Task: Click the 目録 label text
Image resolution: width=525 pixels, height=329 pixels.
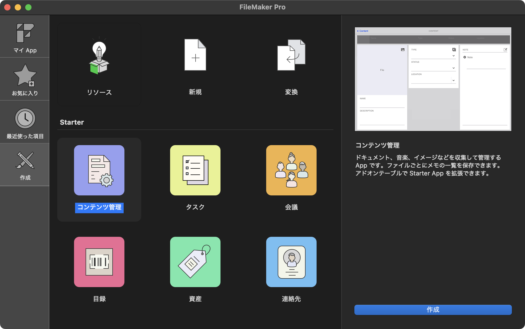Action: coord(99,299)
